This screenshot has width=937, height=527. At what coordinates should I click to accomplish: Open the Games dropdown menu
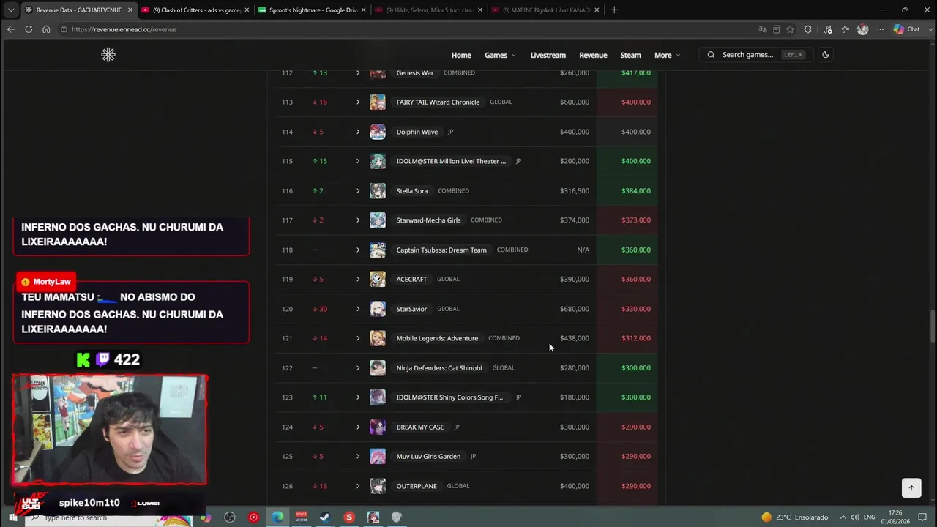pyautogui.click(x=500, y=55)
